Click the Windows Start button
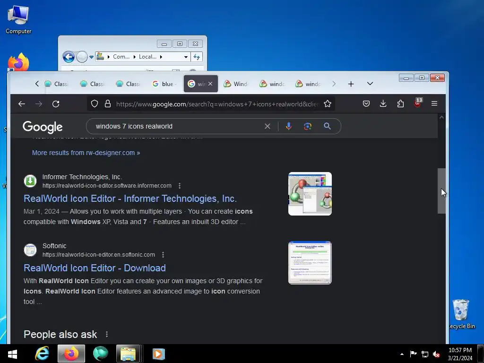The height and width of the screenshot is (363, 484). [12, 354]
